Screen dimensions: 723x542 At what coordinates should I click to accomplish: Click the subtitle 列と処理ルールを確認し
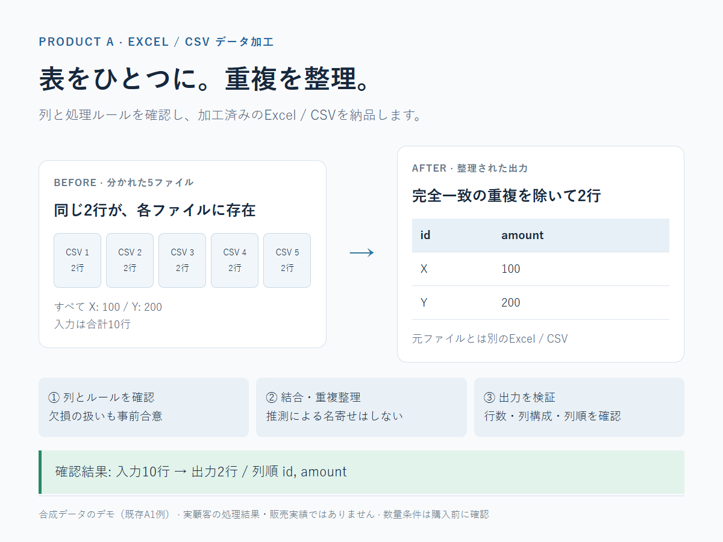[230, 115]
